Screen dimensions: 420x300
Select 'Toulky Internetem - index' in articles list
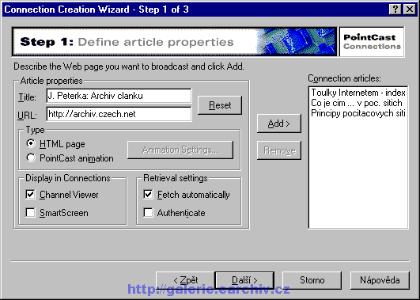coord(358,93)
